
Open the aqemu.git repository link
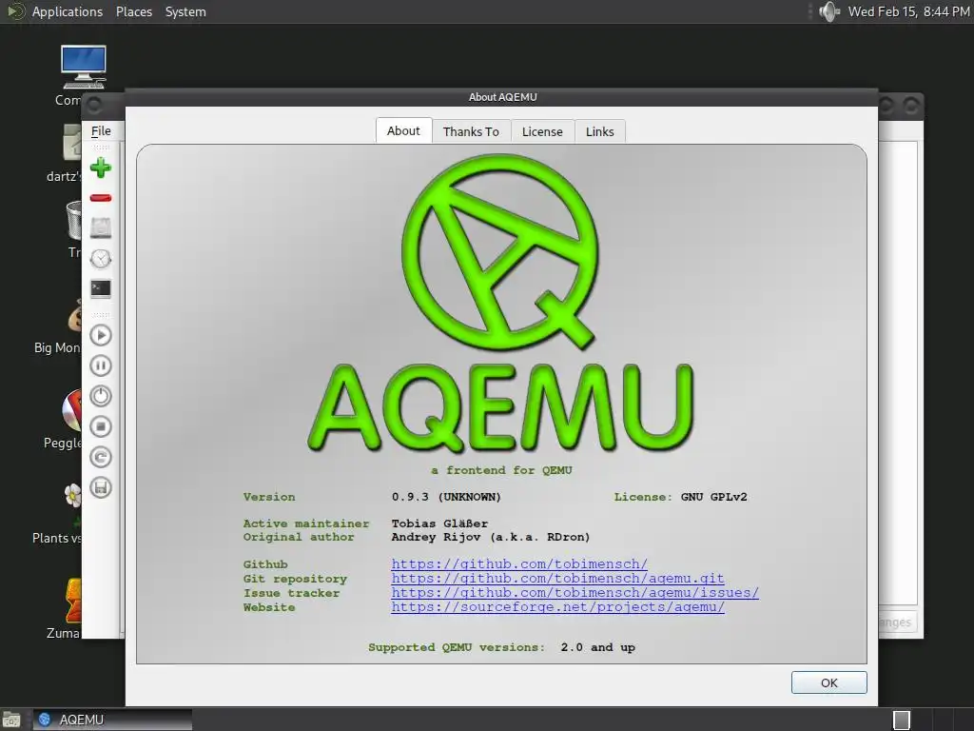[557, 578]
